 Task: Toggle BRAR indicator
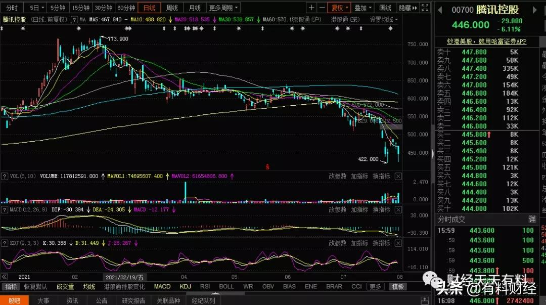point(334,286)
